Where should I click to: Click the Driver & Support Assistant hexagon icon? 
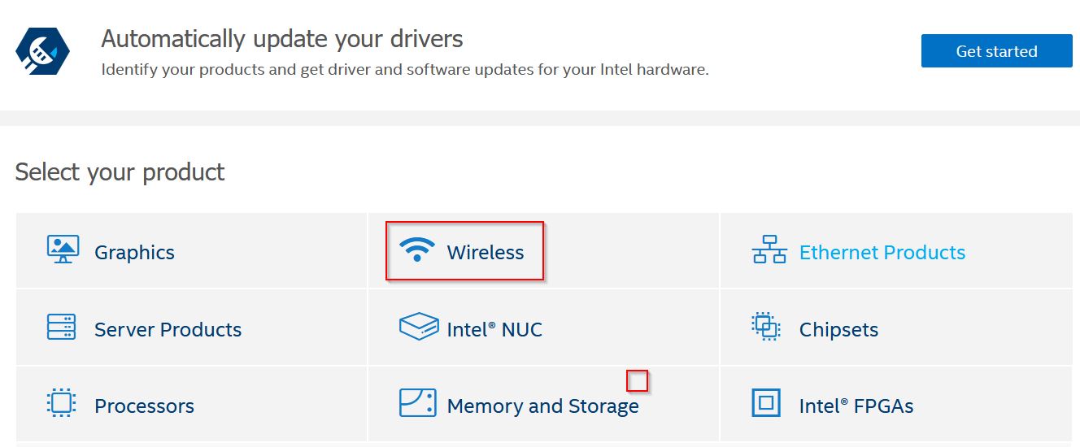pos(42,51)
